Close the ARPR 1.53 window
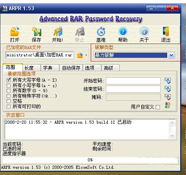 172,8
